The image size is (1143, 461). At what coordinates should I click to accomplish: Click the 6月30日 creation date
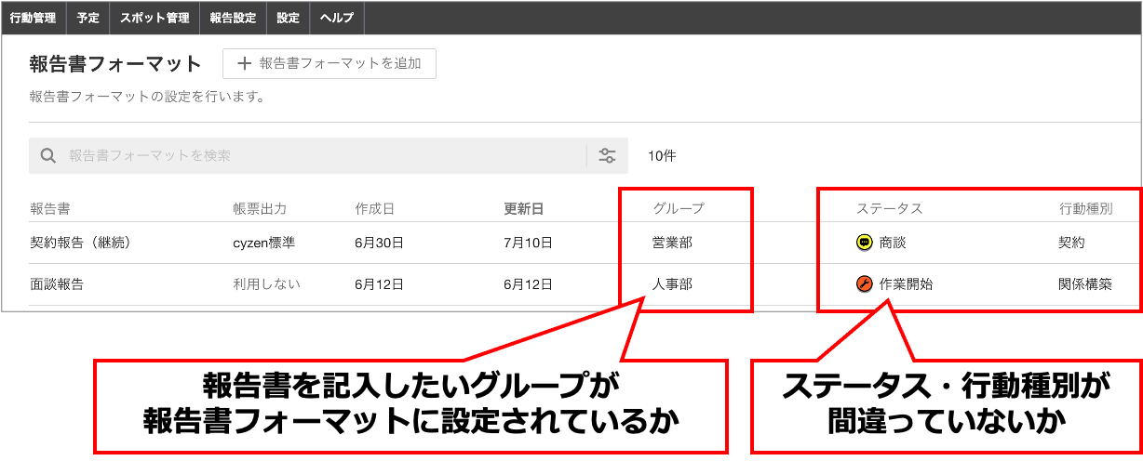coord(380,243)
